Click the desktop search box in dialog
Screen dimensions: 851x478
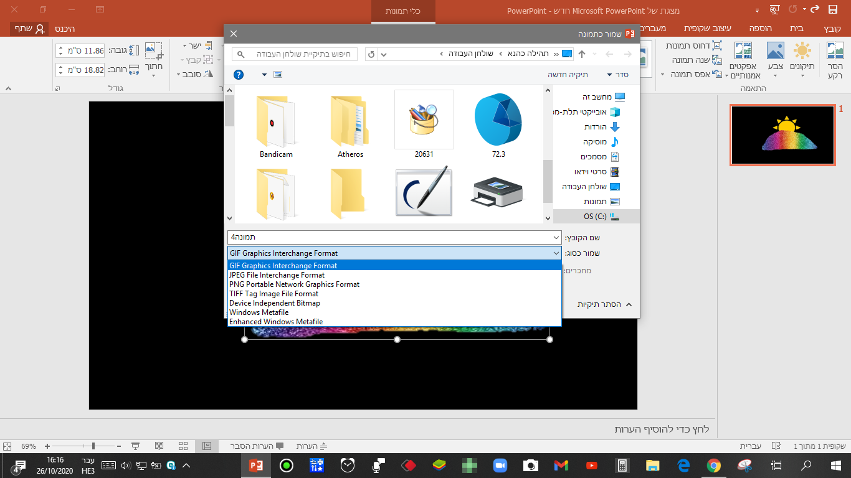(x=295, y=54)
